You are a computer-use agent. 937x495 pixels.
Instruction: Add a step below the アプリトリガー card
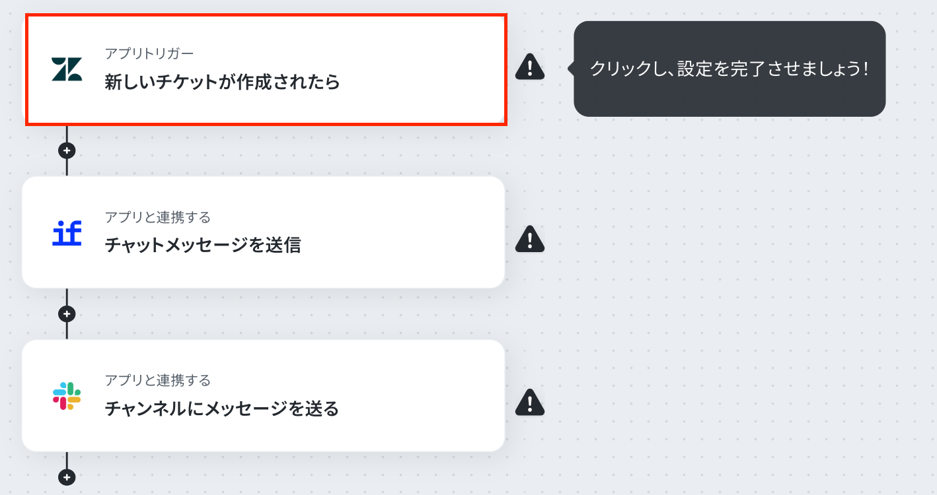tap(67, 150)
